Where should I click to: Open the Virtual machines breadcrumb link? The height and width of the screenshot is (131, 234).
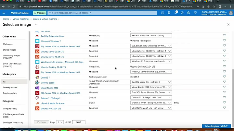21,19
